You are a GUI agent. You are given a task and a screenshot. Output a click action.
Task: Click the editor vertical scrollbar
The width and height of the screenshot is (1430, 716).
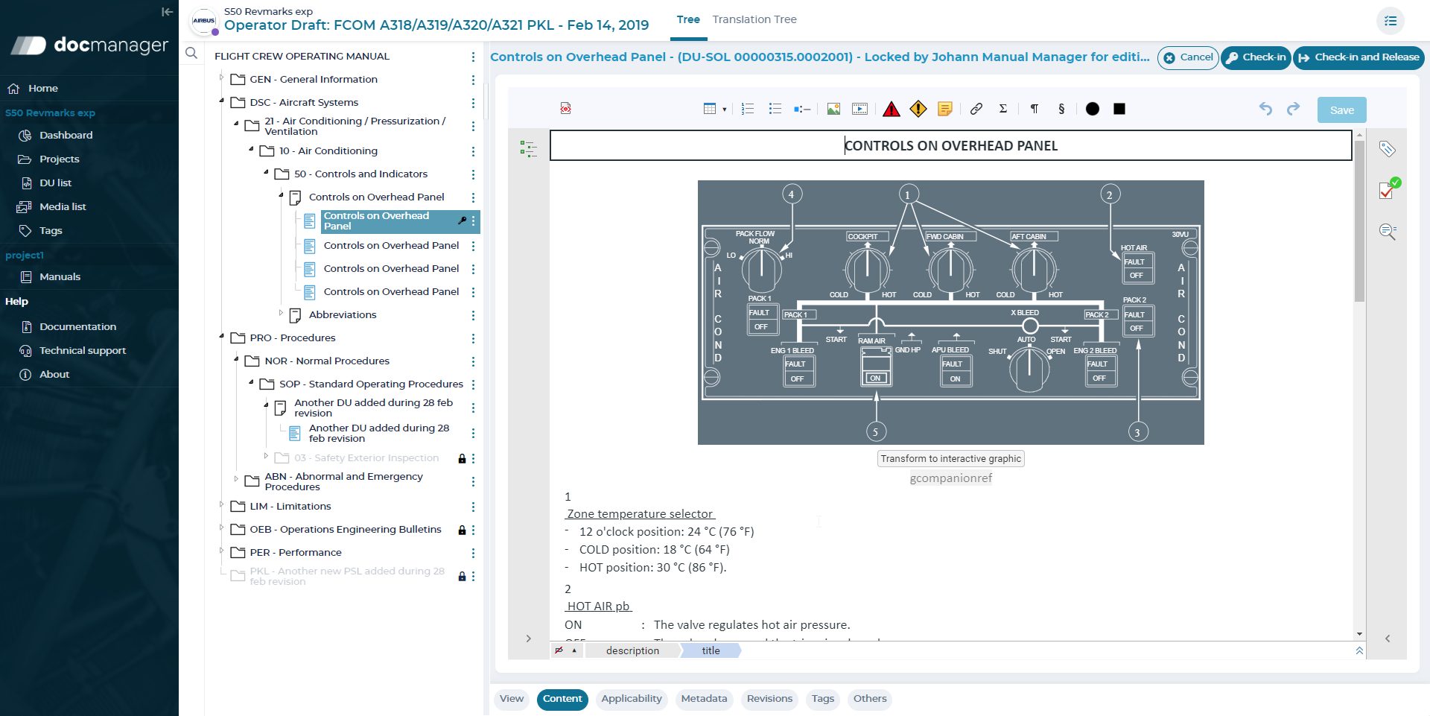pyautogui.click(x=1359, y=221)
